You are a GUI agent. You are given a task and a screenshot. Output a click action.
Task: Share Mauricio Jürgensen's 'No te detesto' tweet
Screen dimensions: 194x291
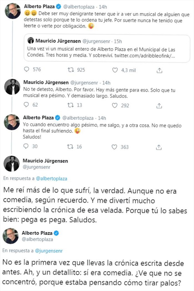click(x=159, y=105)
